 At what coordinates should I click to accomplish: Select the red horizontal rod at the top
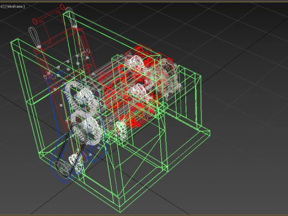tap(49, 14)
